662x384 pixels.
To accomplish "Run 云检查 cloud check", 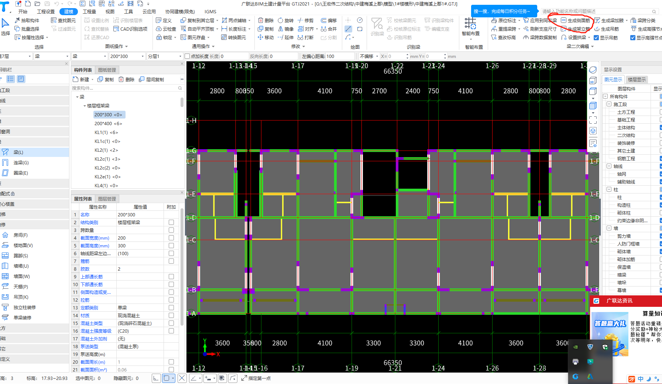I will [x=166, y=29].
